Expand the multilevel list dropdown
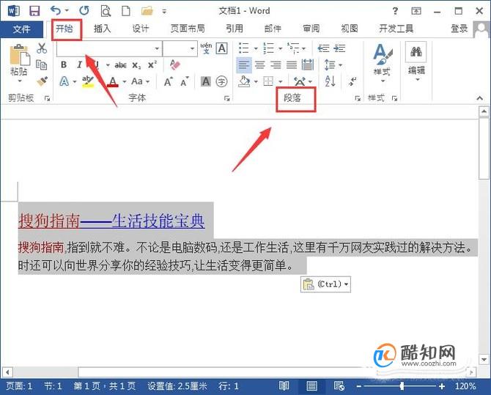This screenshot has width=491, height=395. point(303,48)
